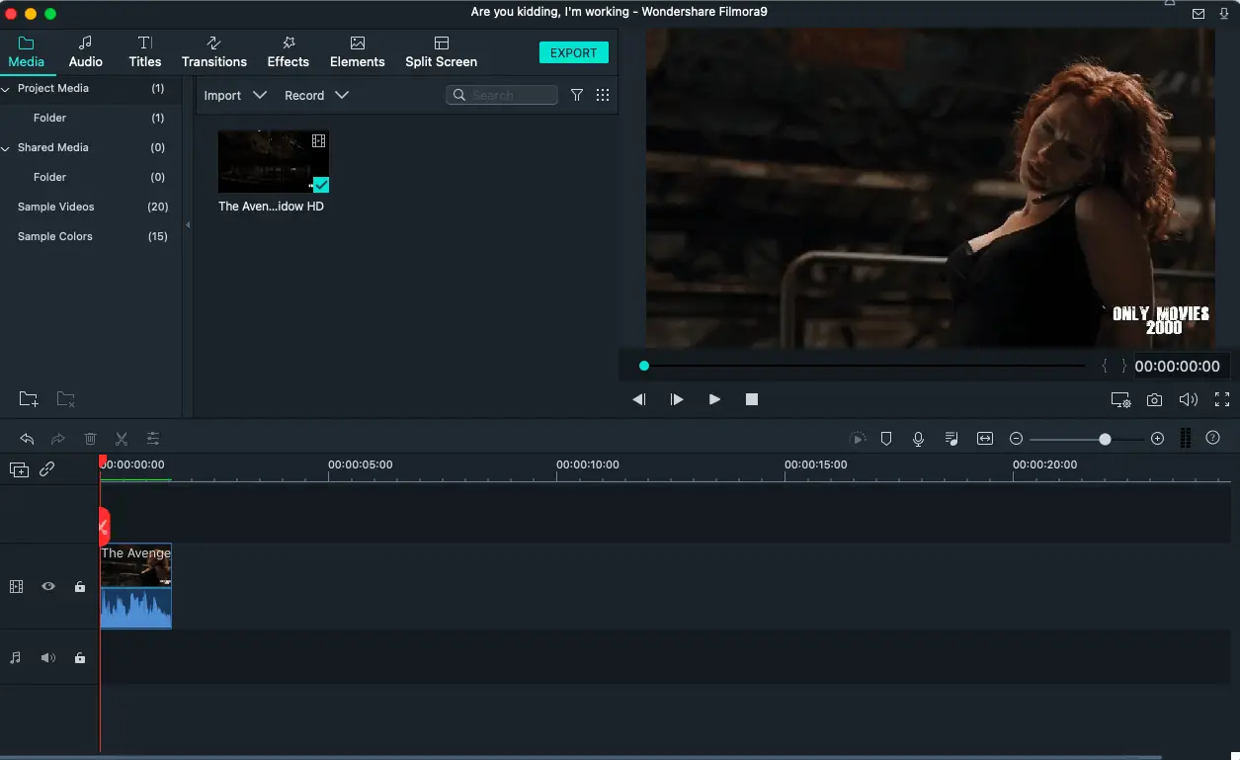
Task: Click the 00:00:10:00 ruler mark
Action: click(588, 464)
